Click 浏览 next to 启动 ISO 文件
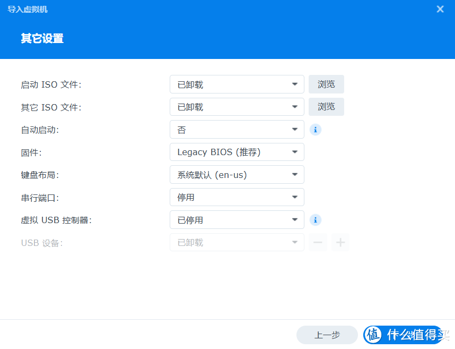The image size is (455, 349). 326,84
